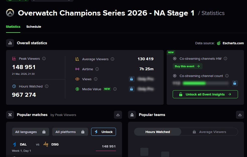
Task: Switch chart to Hours Watched
Action: [158, 132]
